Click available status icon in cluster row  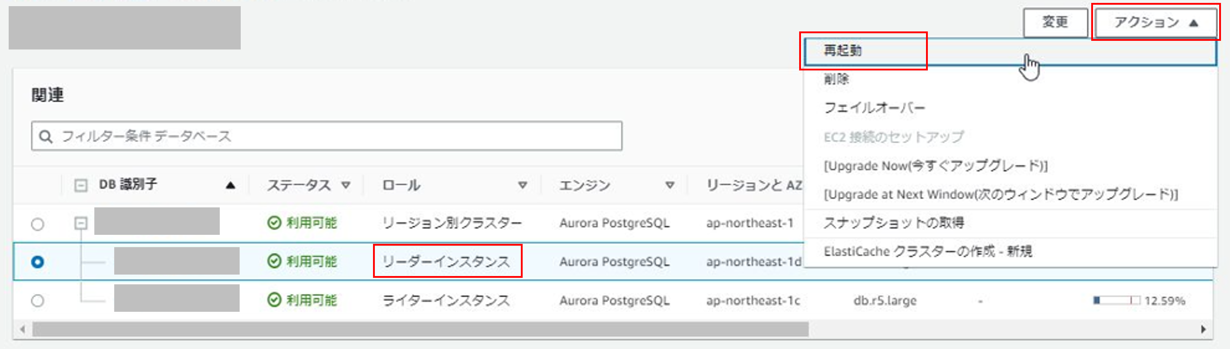tap(274, 223)
